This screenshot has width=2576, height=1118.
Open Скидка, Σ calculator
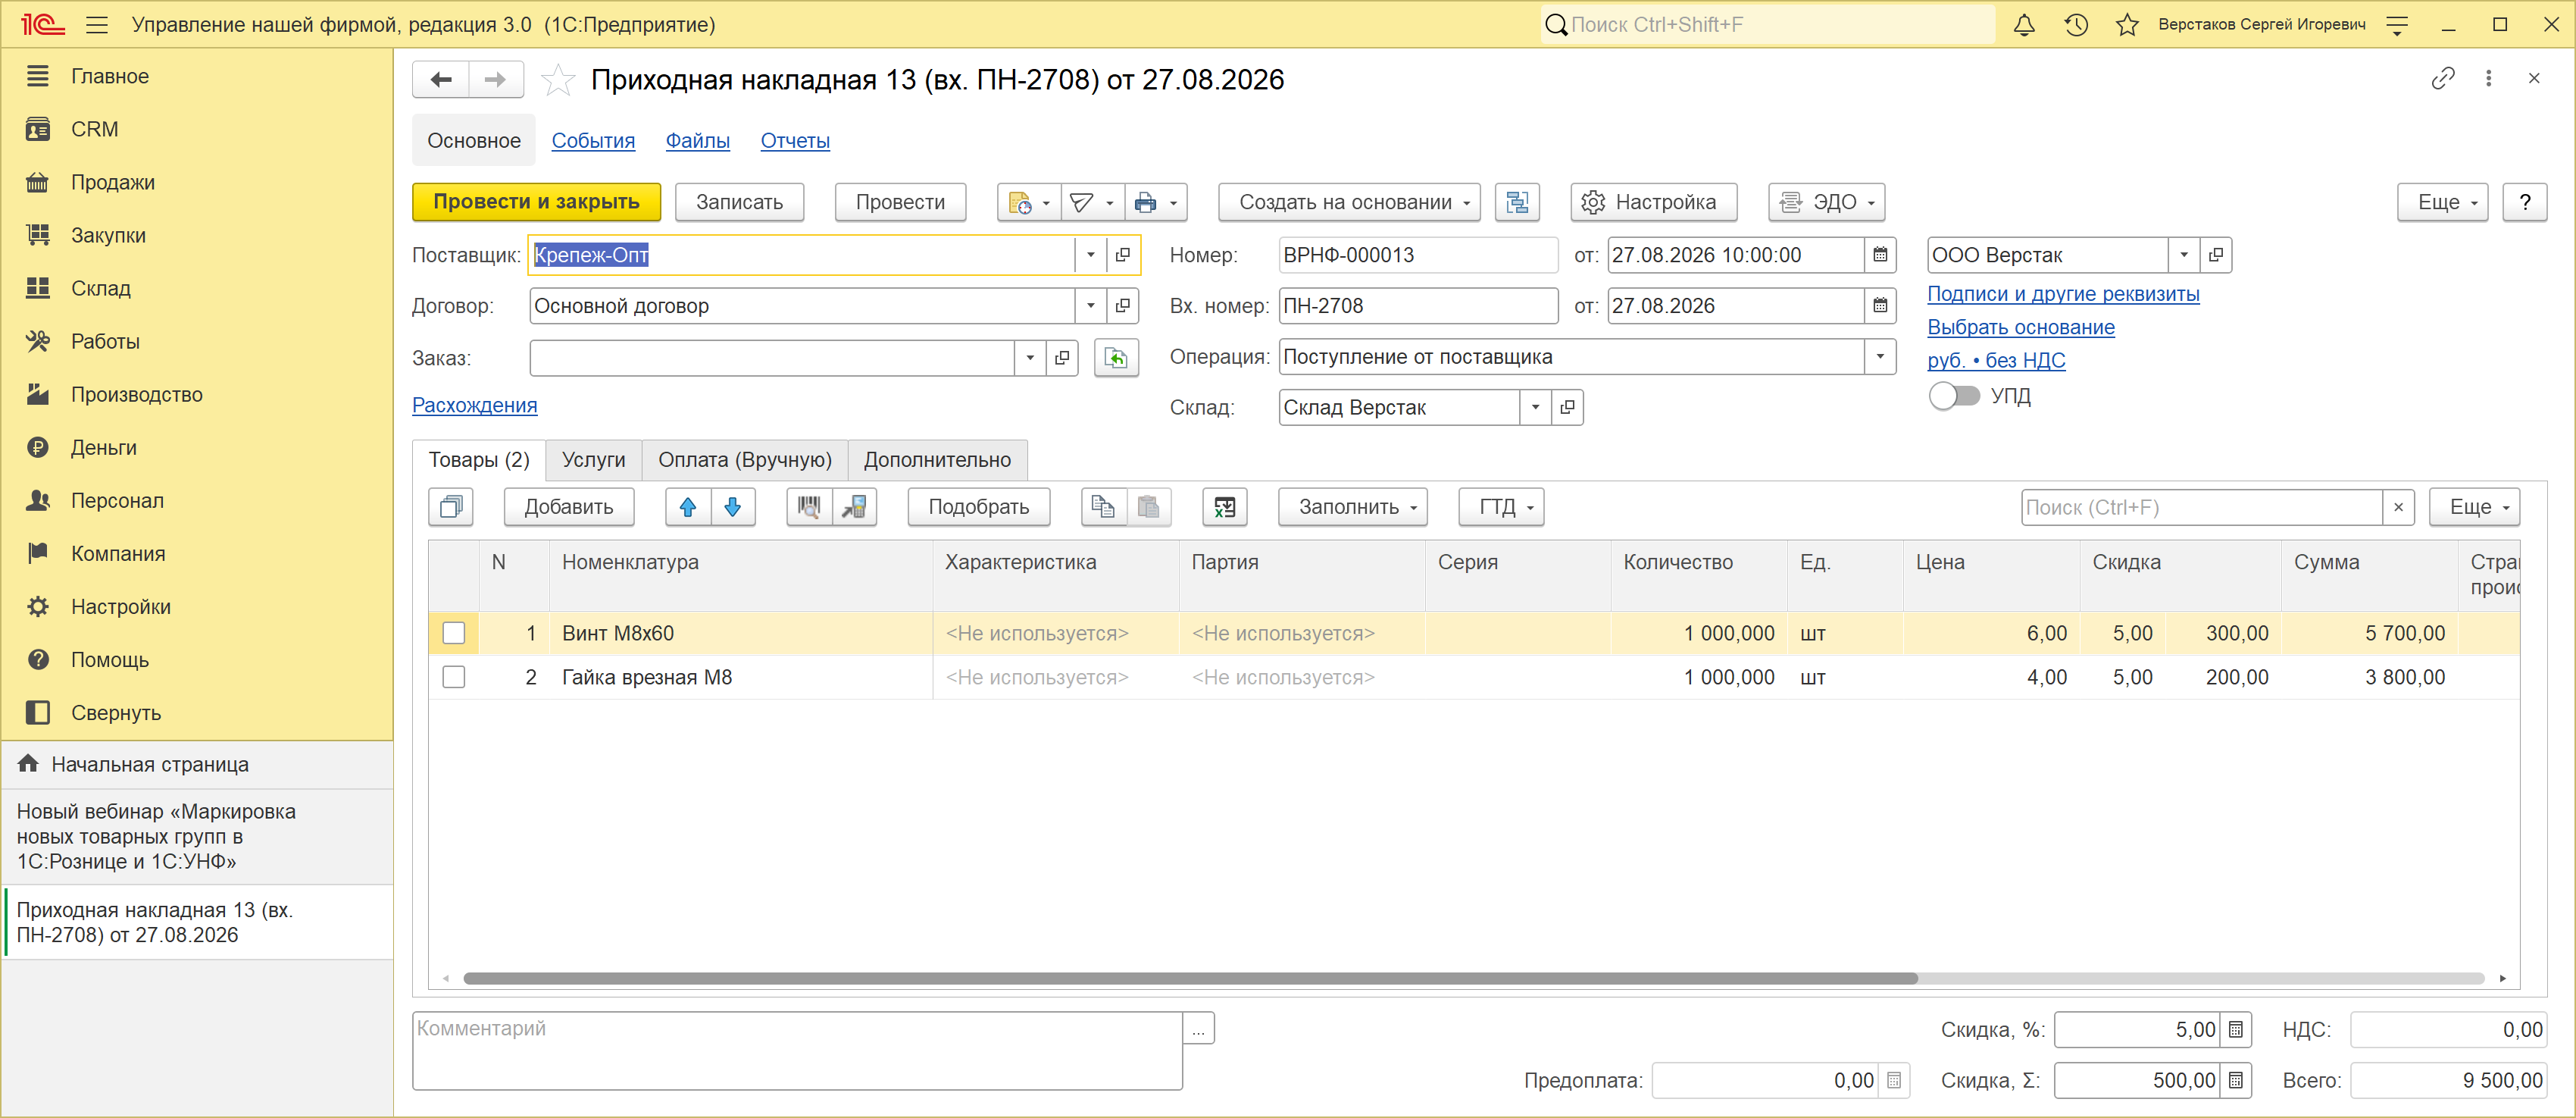pyautogui.click(x=2236, y=1081)
